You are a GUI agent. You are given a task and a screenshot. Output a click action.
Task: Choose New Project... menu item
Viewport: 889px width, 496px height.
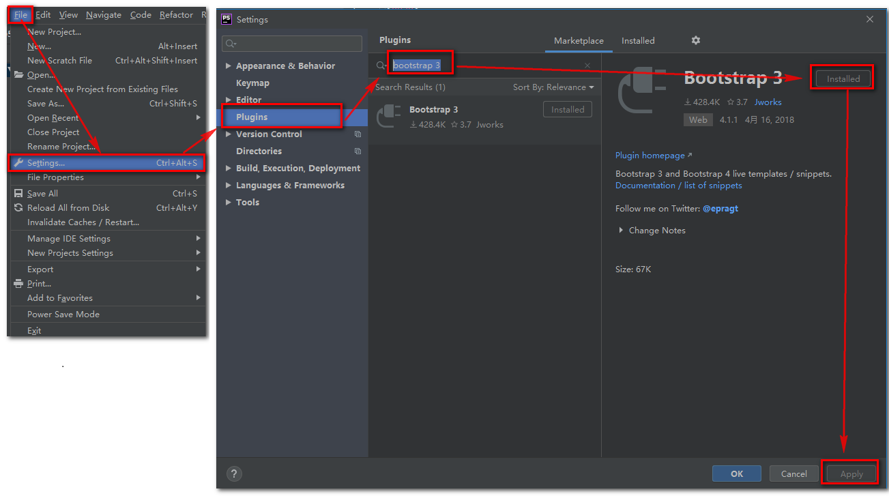107,32
